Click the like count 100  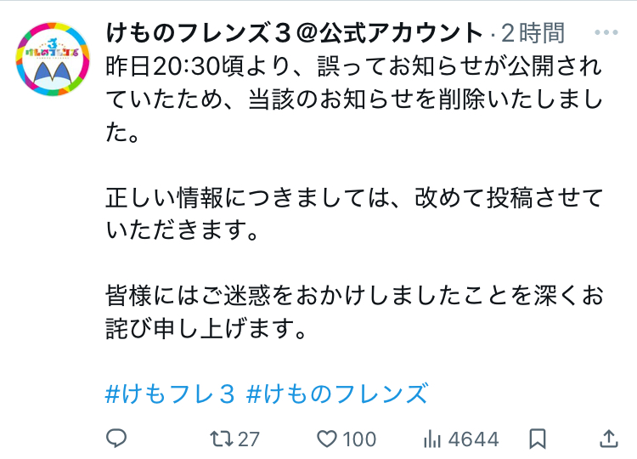(x=360, y=439)
